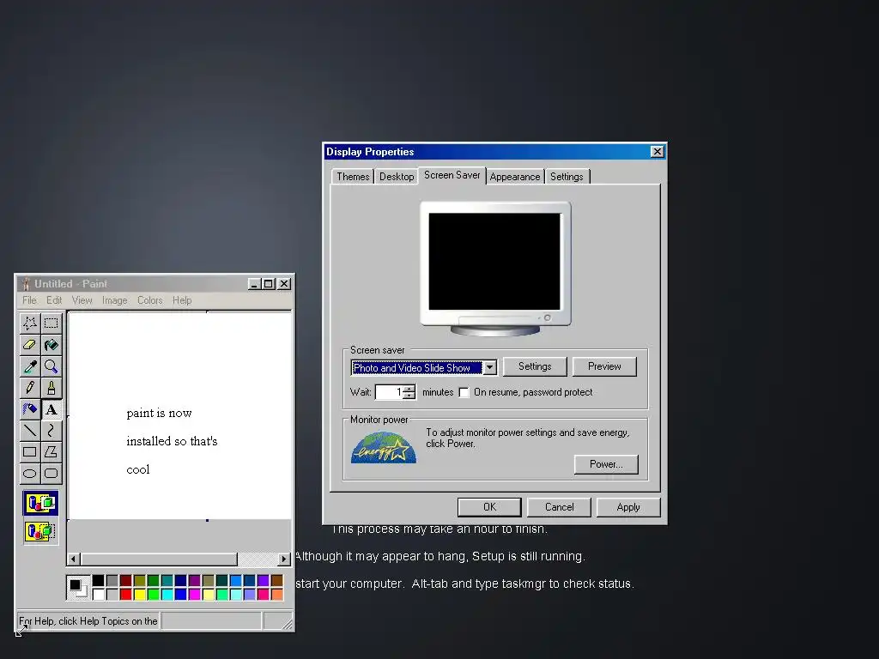The height and width of the screenshot is (659, 879).
Task: Click the monitor preview image
Action: tap(495, 269)
